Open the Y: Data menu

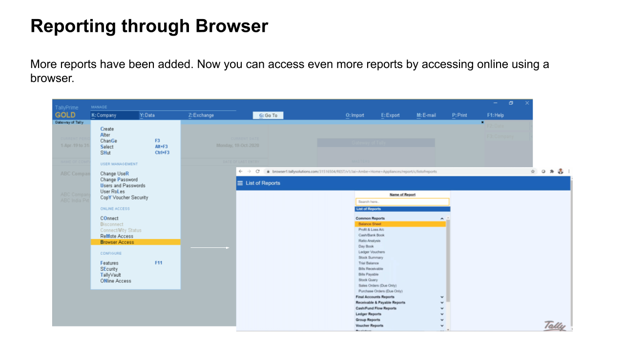point(147,115)
